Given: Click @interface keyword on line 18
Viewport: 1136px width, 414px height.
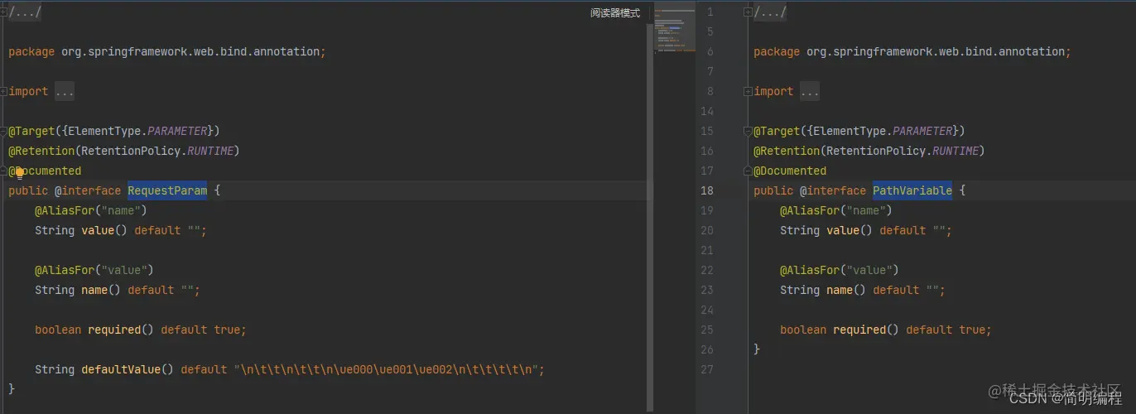Looking at the screenshot, I should [833, 190].
